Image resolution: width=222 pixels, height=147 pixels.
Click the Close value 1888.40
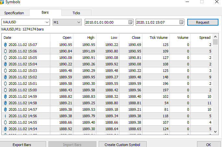click(135, 96)
